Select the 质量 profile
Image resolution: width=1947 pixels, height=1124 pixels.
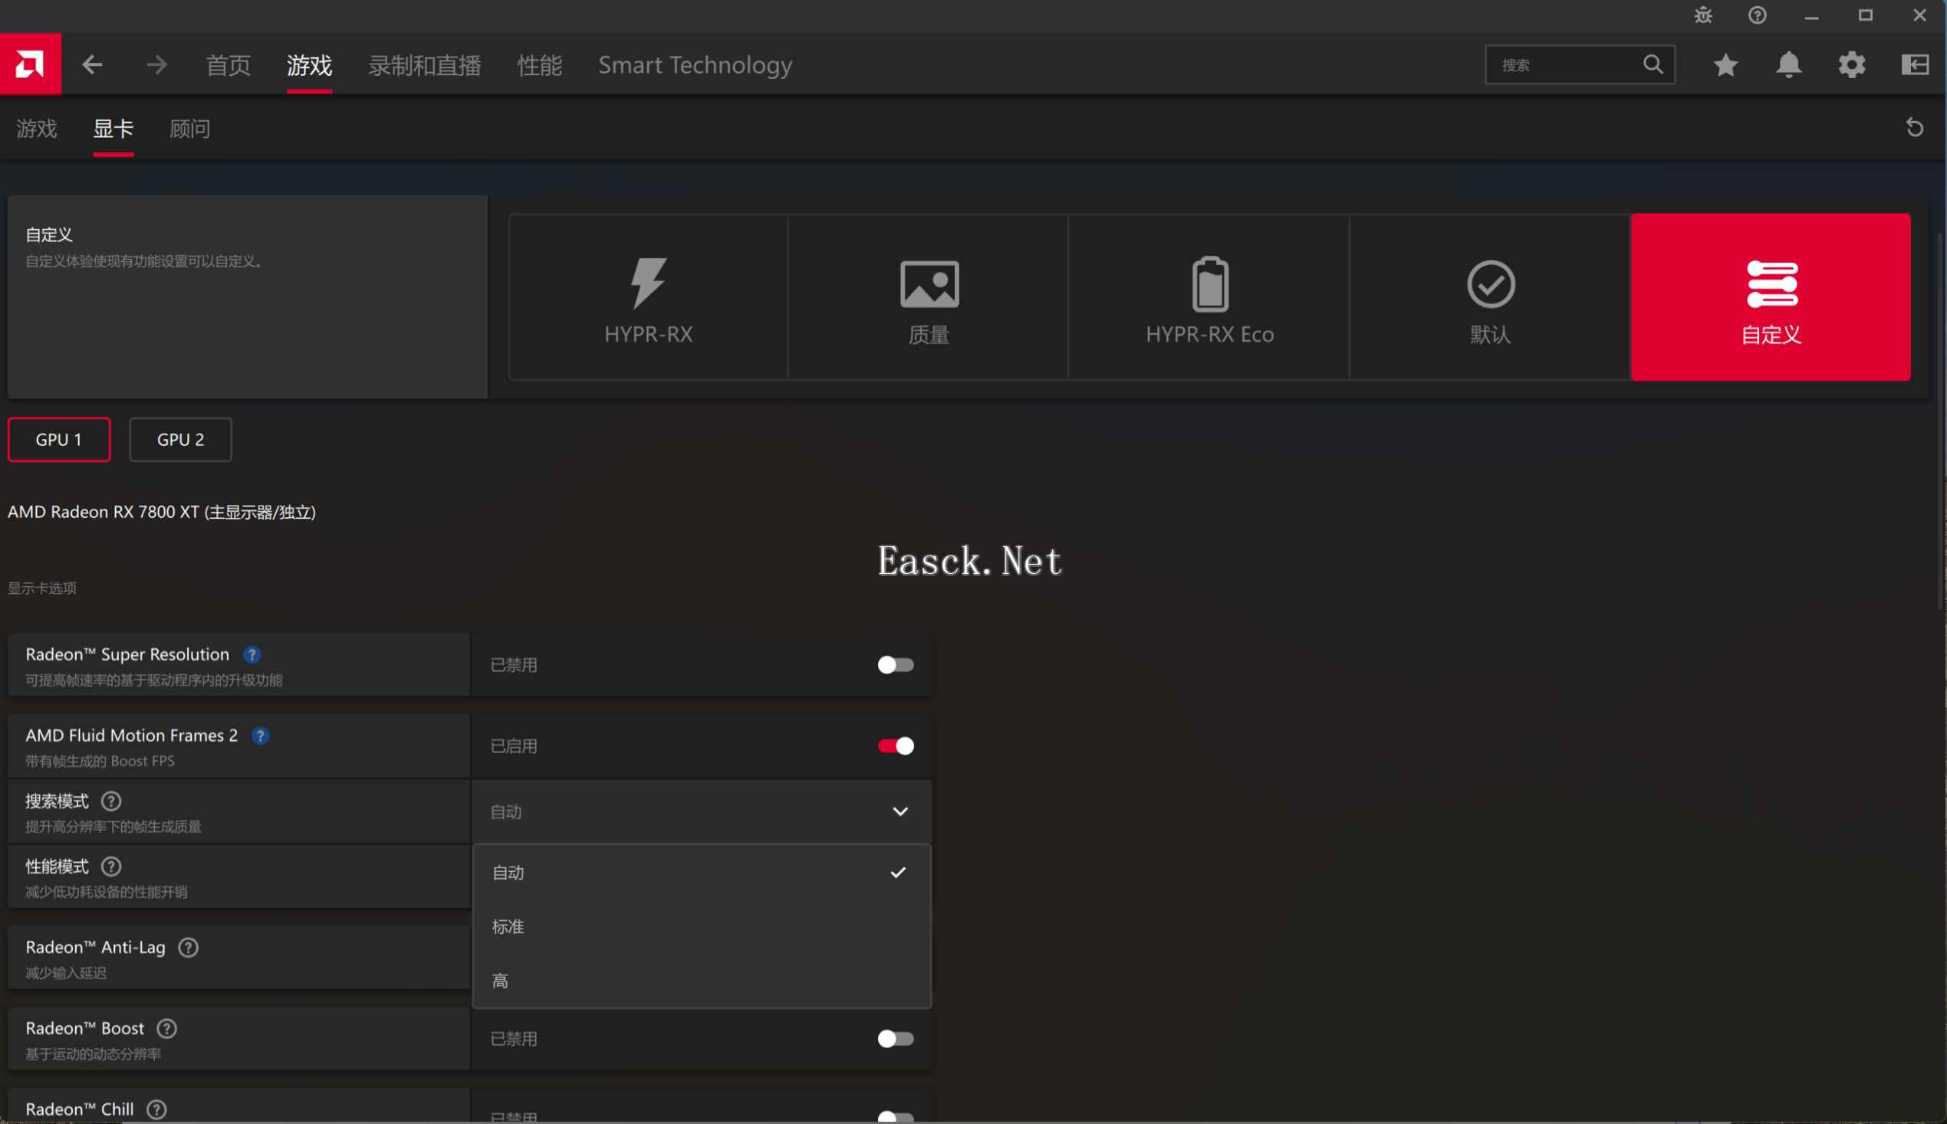point(929,297)
